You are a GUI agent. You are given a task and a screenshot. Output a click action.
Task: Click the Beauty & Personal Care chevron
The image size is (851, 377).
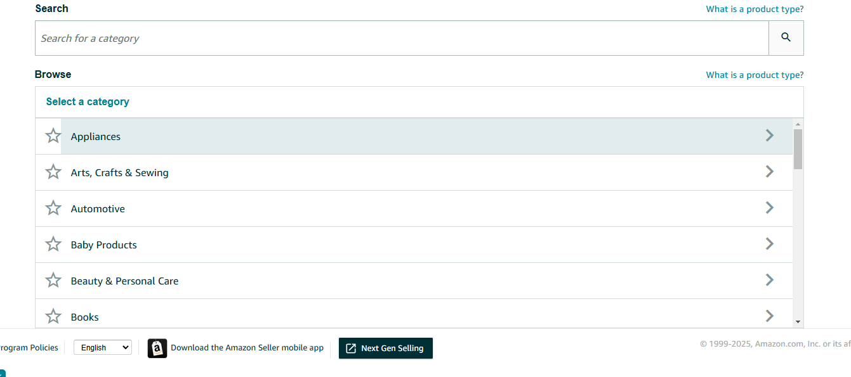(x=769, y=280)
